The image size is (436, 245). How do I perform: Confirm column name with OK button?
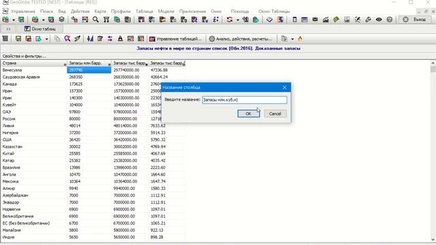point(249,114)
